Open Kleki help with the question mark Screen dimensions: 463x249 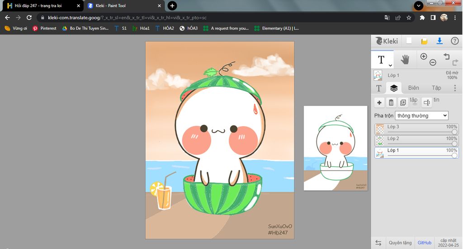pyautogui.click(x=455, y=41)
